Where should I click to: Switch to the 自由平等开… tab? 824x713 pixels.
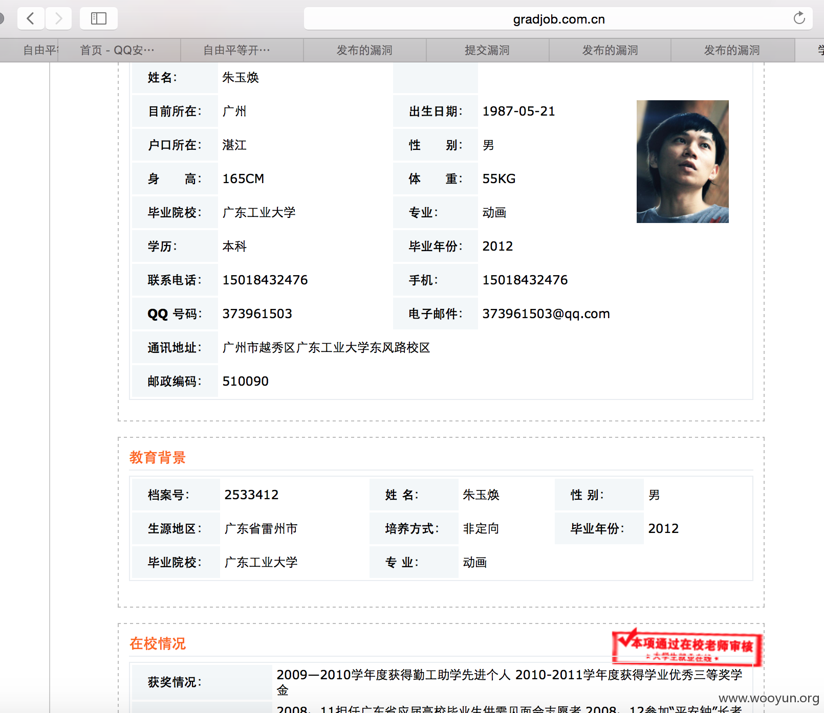(242, 50)
